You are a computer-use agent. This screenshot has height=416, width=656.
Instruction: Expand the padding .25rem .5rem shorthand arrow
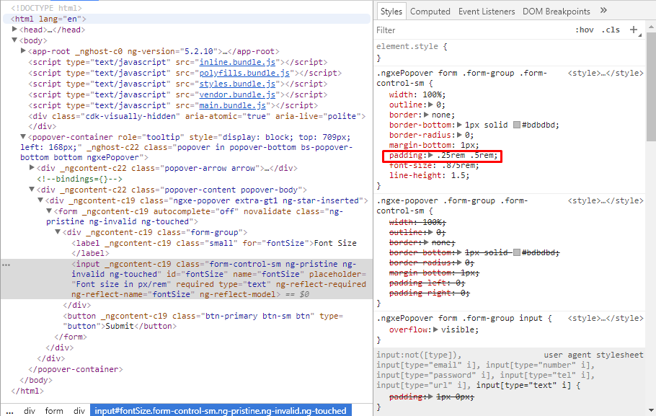click(x=430, y=155)
